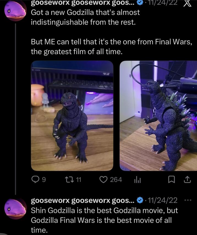Open the side-view Godzilla figure photo
Screen dimensions: 197x235
click(158, 116)
